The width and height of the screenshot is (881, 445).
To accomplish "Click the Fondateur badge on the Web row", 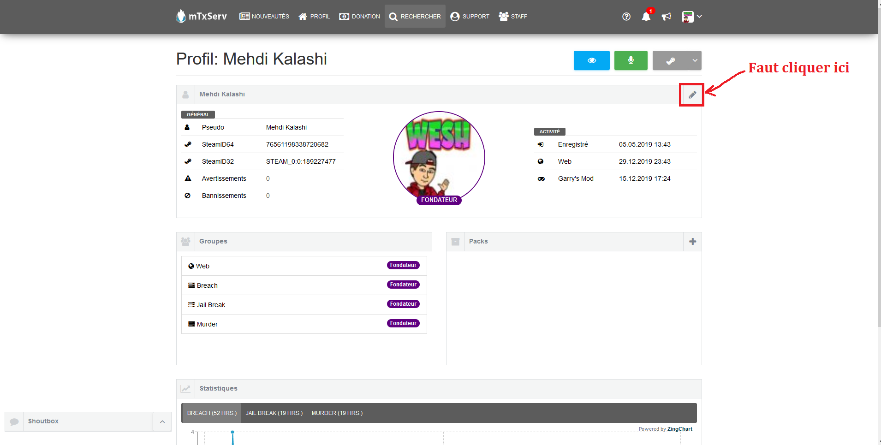I will 403,265.
